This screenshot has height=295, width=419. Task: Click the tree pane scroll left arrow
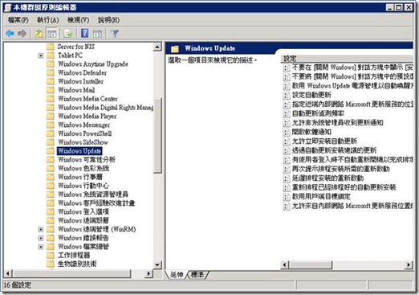click(x=8, y=273)
